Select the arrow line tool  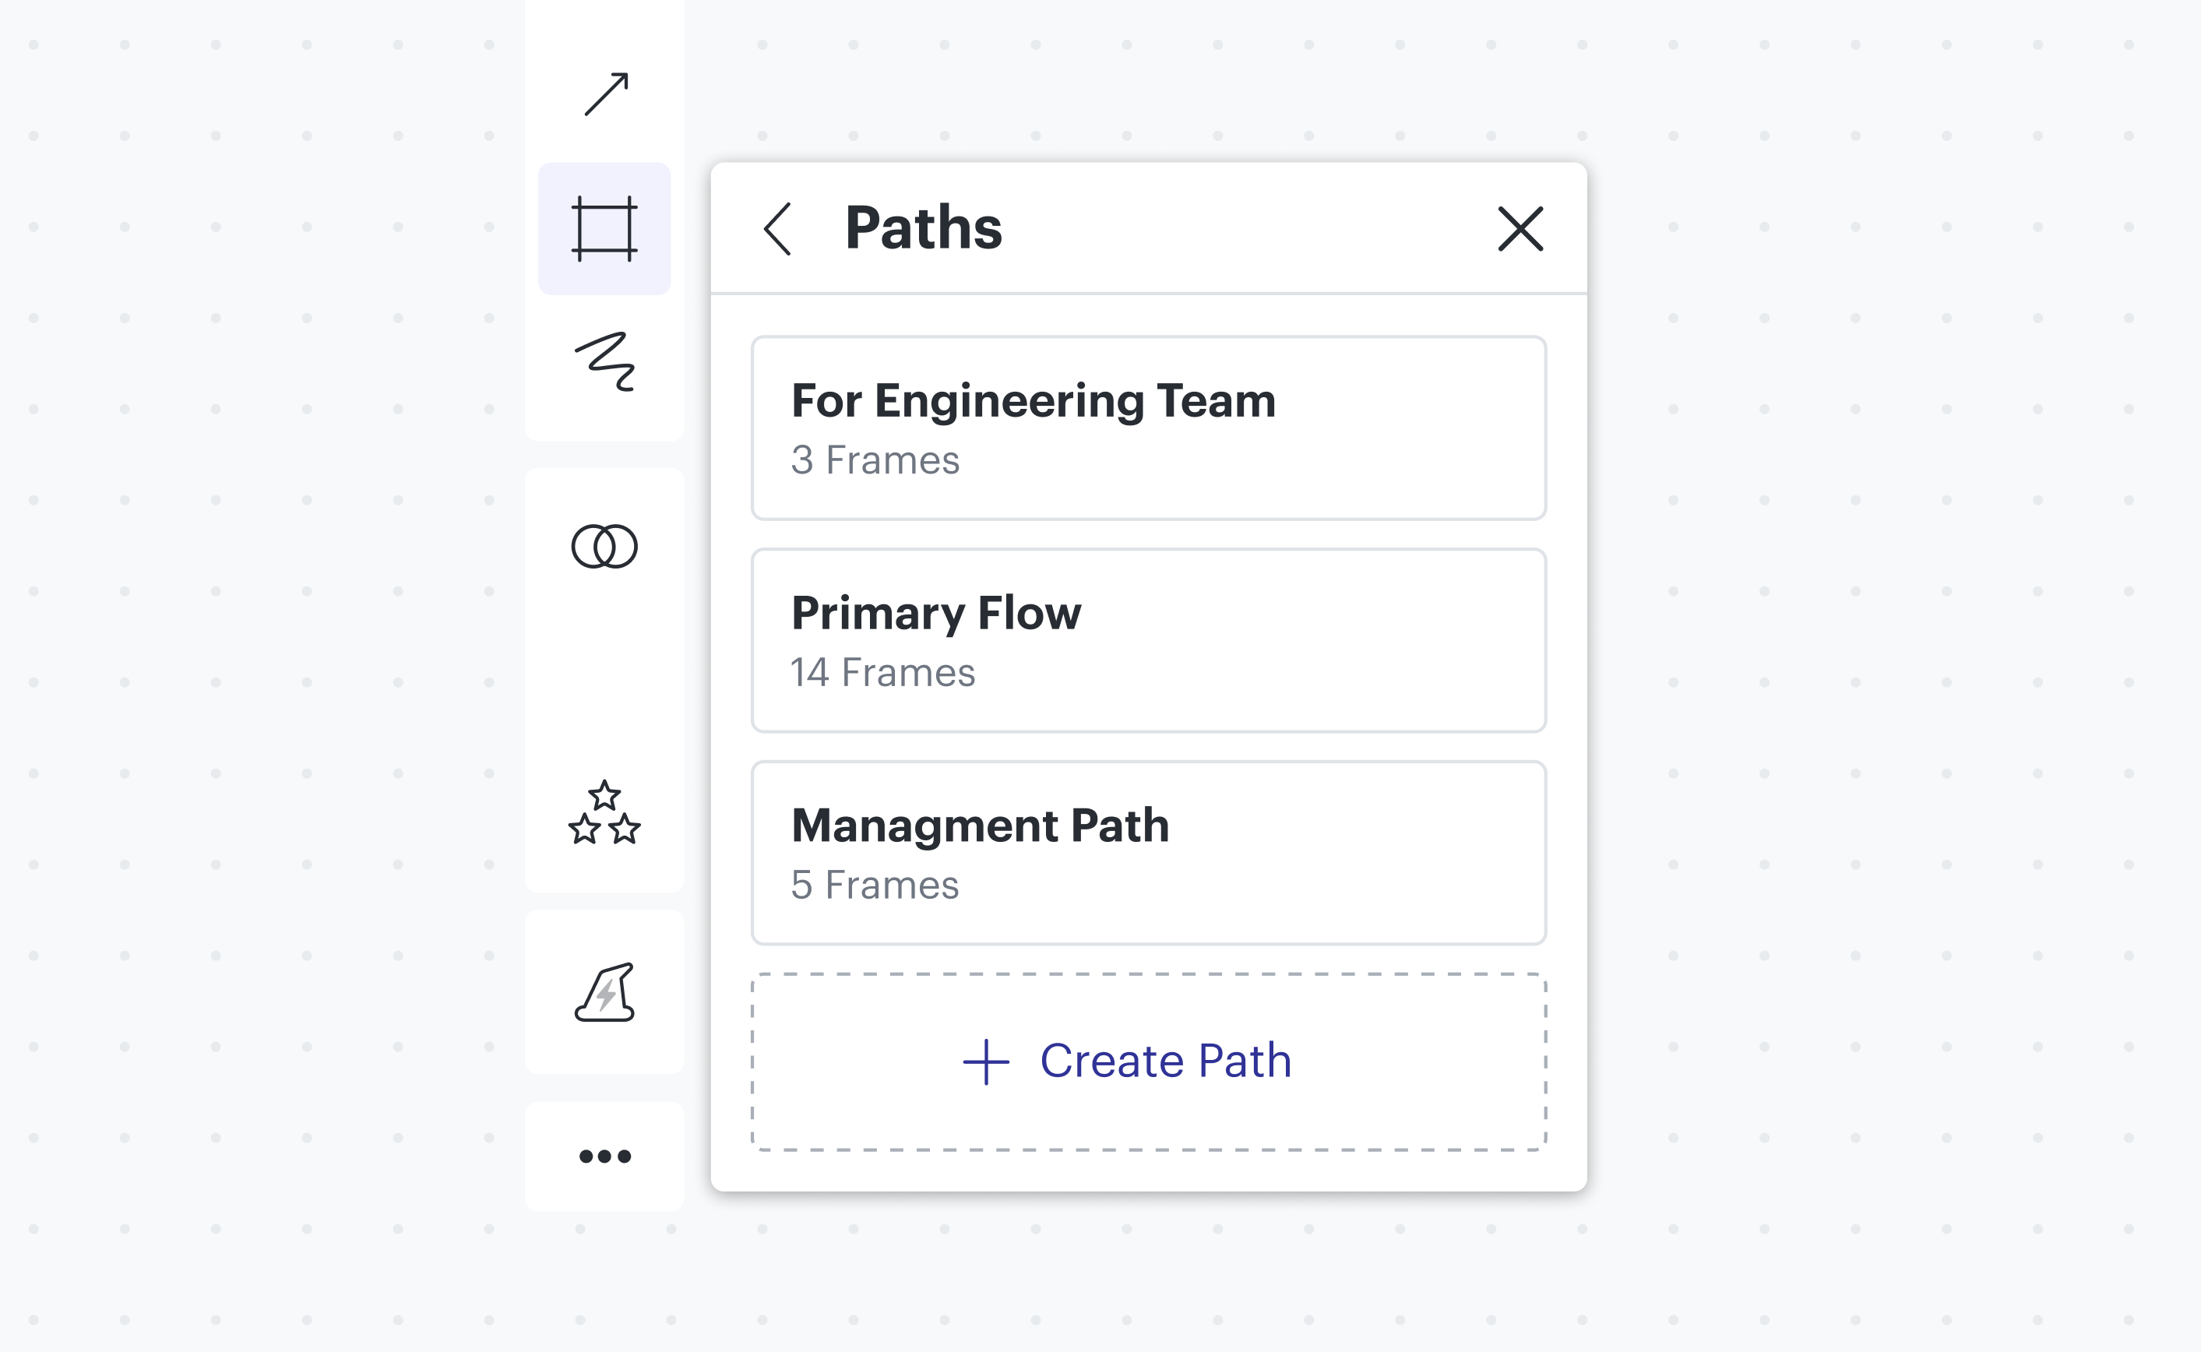(605, 94)
